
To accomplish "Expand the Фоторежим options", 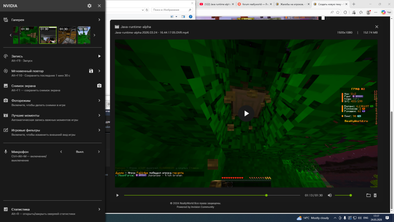I will tap(99, 101).
